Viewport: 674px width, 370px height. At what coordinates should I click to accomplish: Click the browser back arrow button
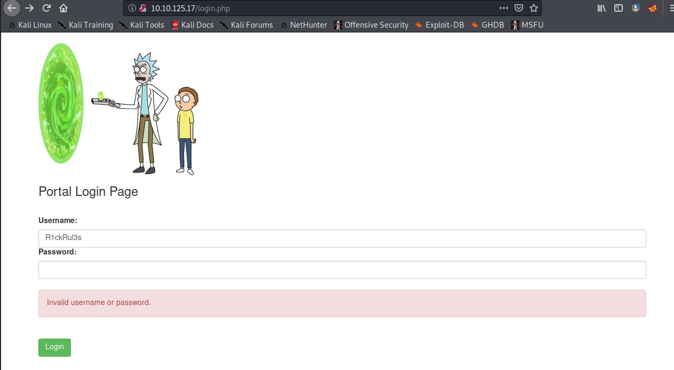point(12,8)
